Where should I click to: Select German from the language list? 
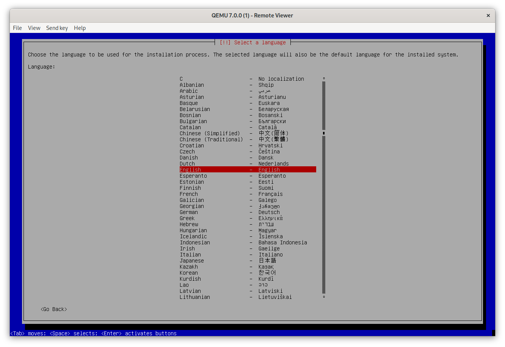247,212
